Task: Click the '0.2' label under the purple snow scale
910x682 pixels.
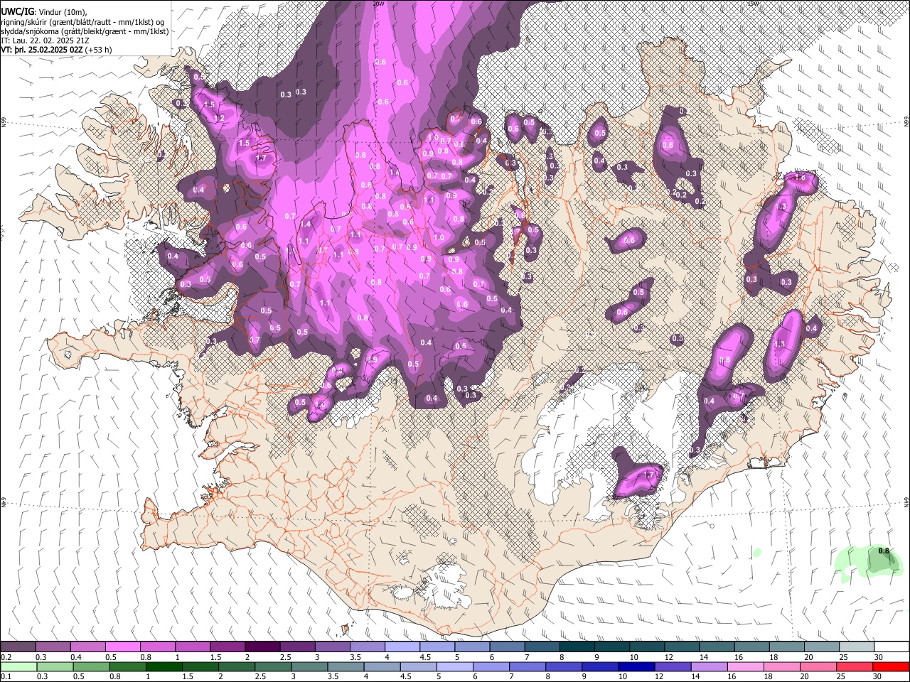Action: tap(5, 657)
